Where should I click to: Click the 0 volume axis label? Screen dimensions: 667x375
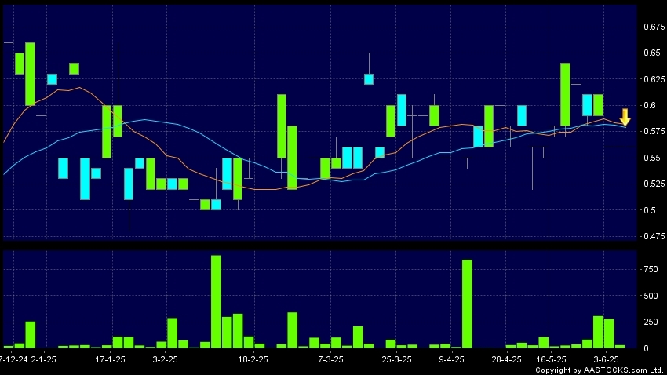pyautogui.click(x=647, y=348)
